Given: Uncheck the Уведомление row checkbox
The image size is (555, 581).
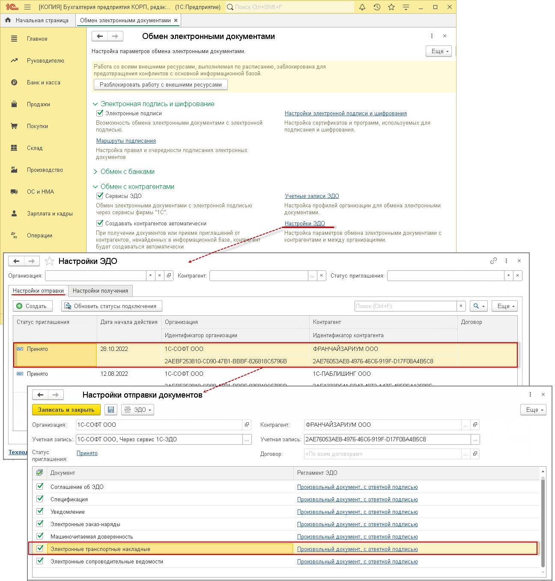Looking at the screenshot, I should tap(40, 511).
